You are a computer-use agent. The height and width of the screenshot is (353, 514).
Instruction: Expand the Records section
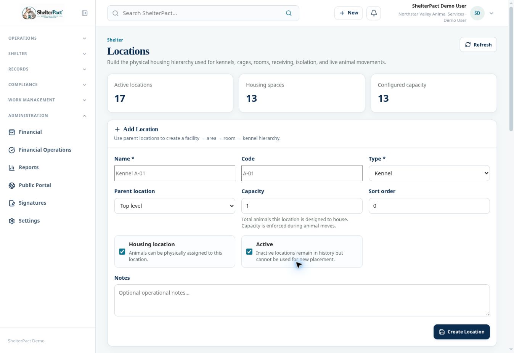coord(48,69)
